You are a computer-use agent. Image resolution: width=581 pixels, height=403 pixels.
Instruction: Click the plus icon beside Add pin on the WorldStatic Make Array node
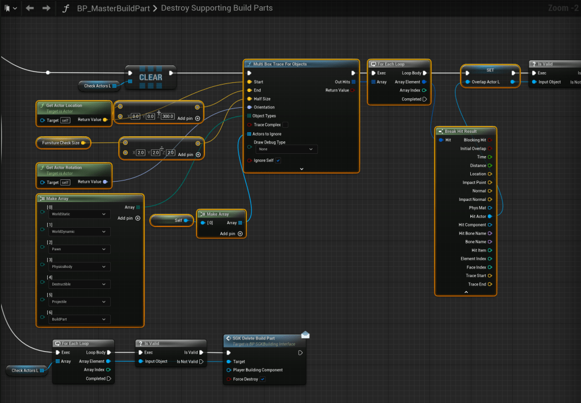tap(137, 218)
